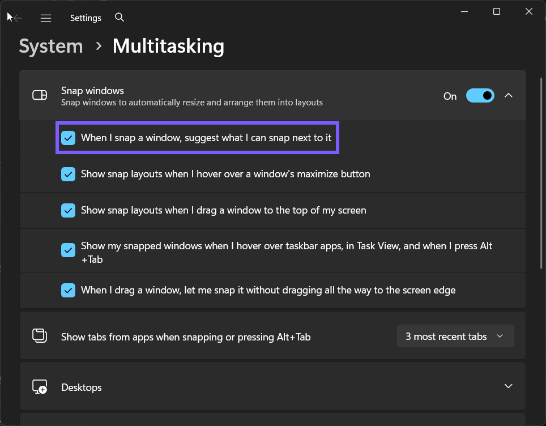Viewport: 546px width, 426px height.
Task: Maximize the Settings window
Action: point(497,11)
